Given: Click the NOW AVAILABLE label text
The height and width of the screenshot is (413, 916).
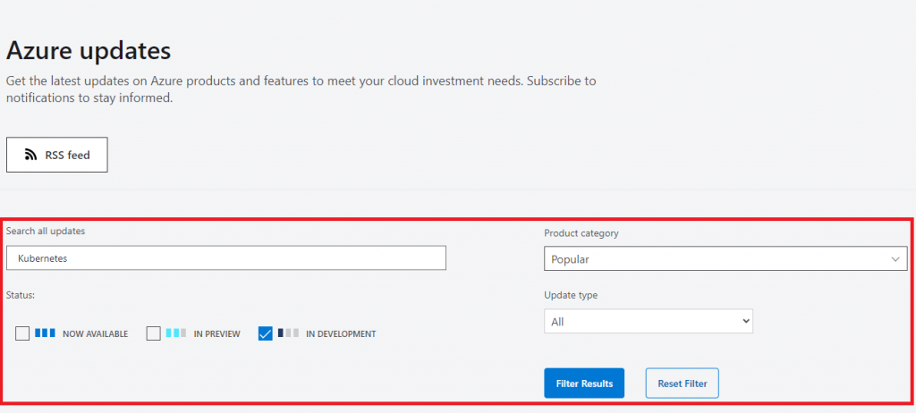Looking at the screenshot, I should click(95, 334).
